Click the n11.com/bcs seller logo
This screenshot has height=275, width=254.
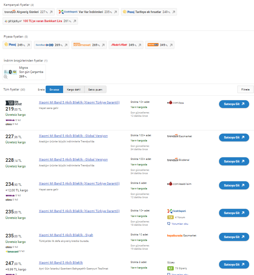click(x=175, y=102)
